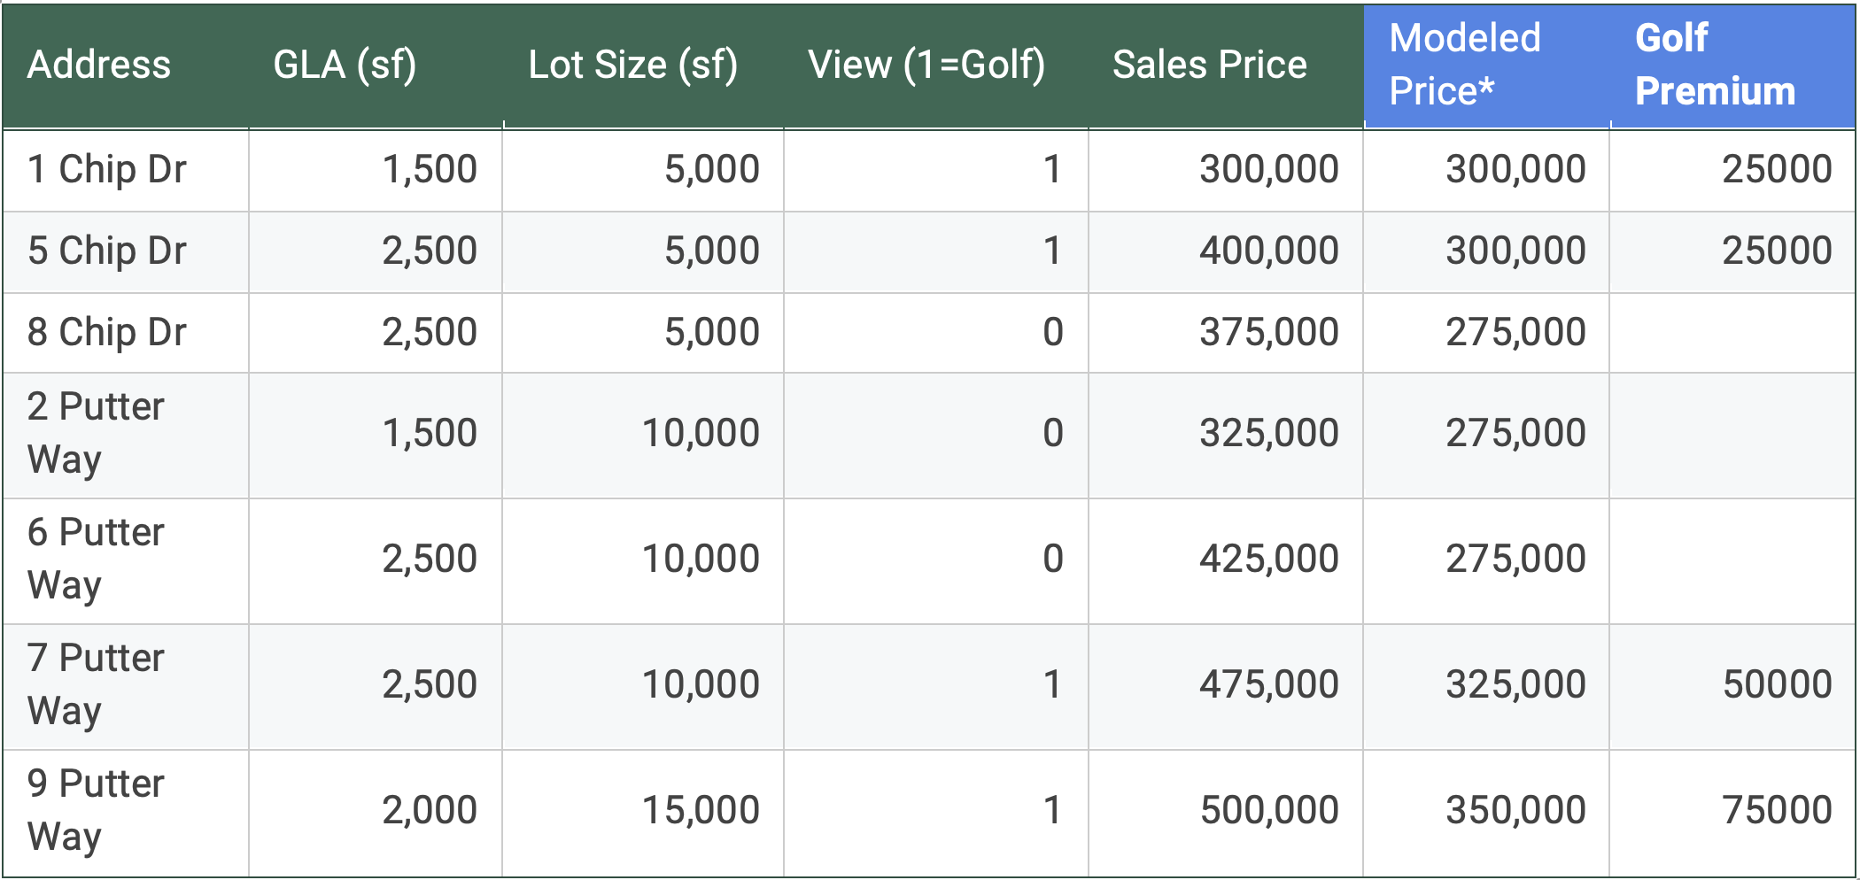
Task: Click the 15,000 lot size cell
Action: click(x=700, y=810)
